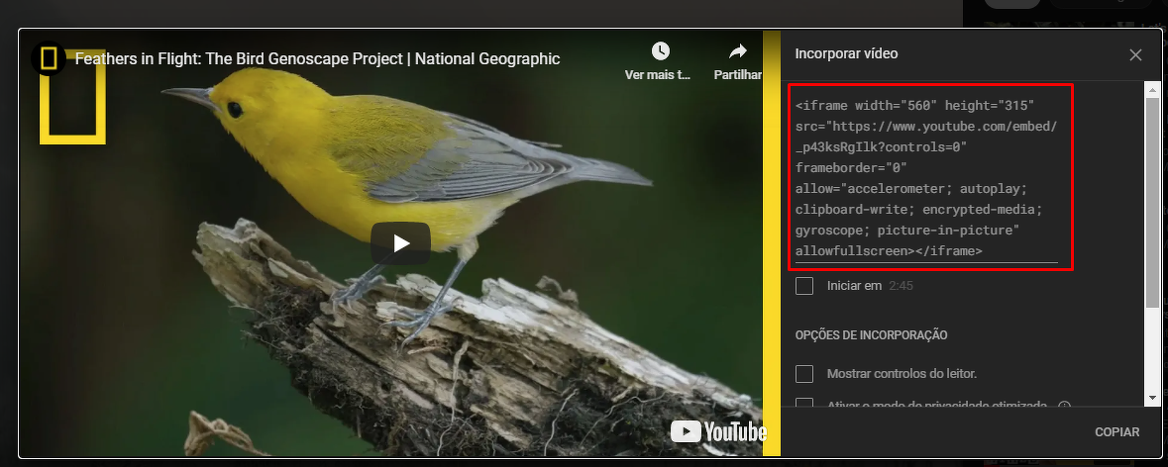Click the info icon beside privacy mode option
Screen dimensions: 1168x467
pos(1064,406)
